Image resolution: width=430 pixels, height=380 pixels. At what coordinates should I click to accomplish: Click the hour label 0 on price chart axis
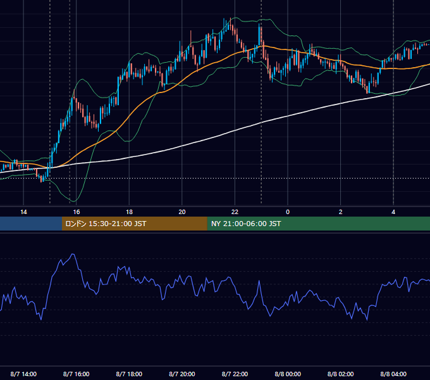pyautogui.click(x=288, y=212)
